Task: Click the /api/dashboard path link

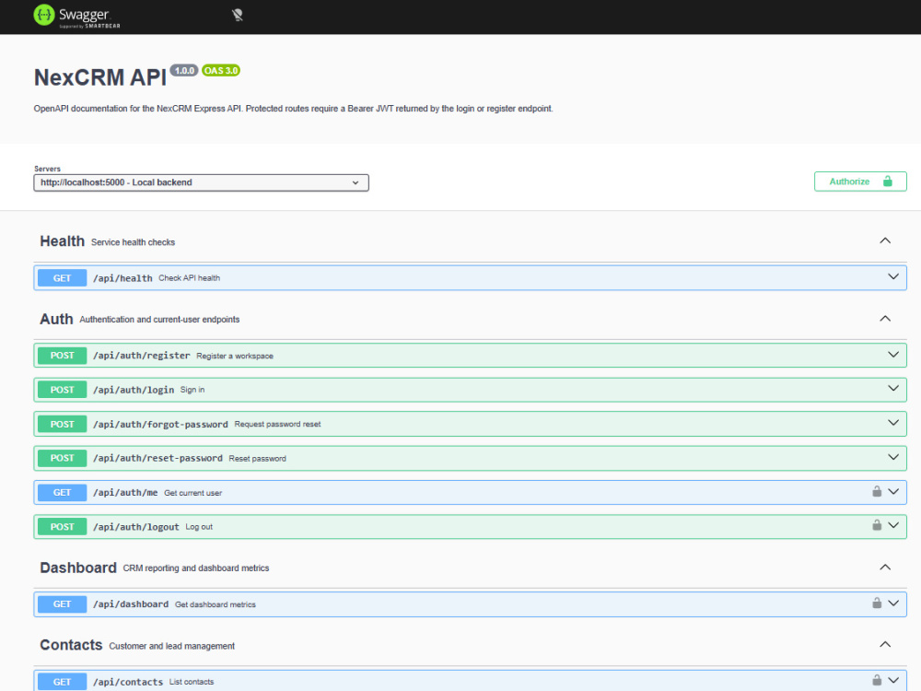Action: [131, 604]
